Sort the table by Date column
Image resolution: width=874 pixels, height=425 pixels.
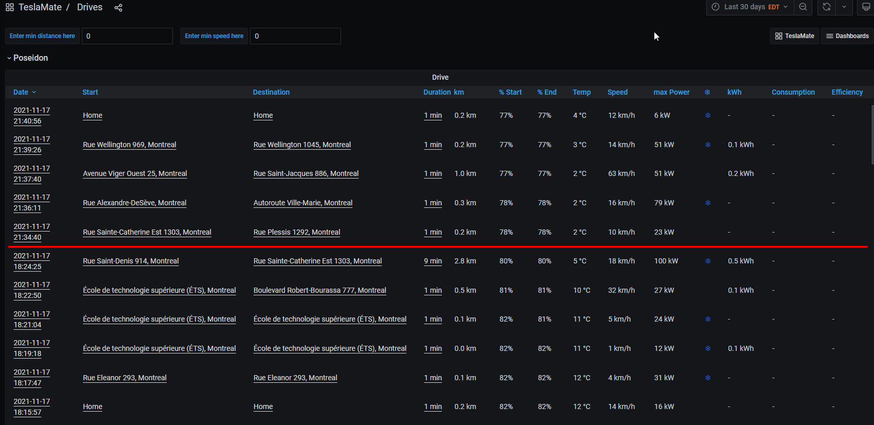pos(24,92)
